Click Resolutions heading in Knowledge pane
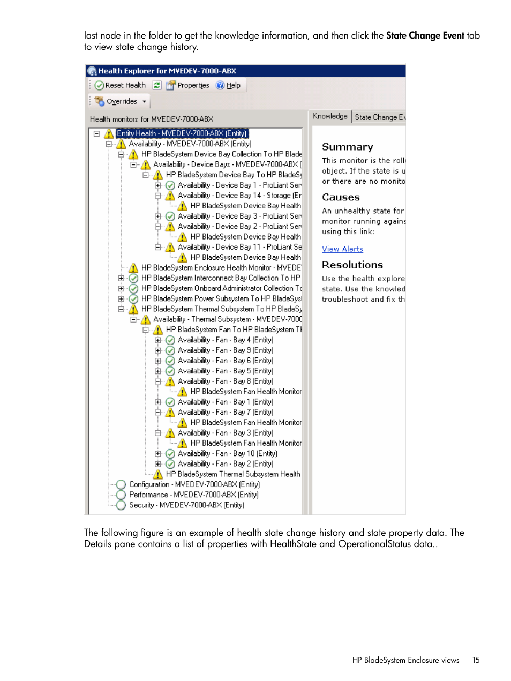511x681 pixels. [x=352, y=265]
